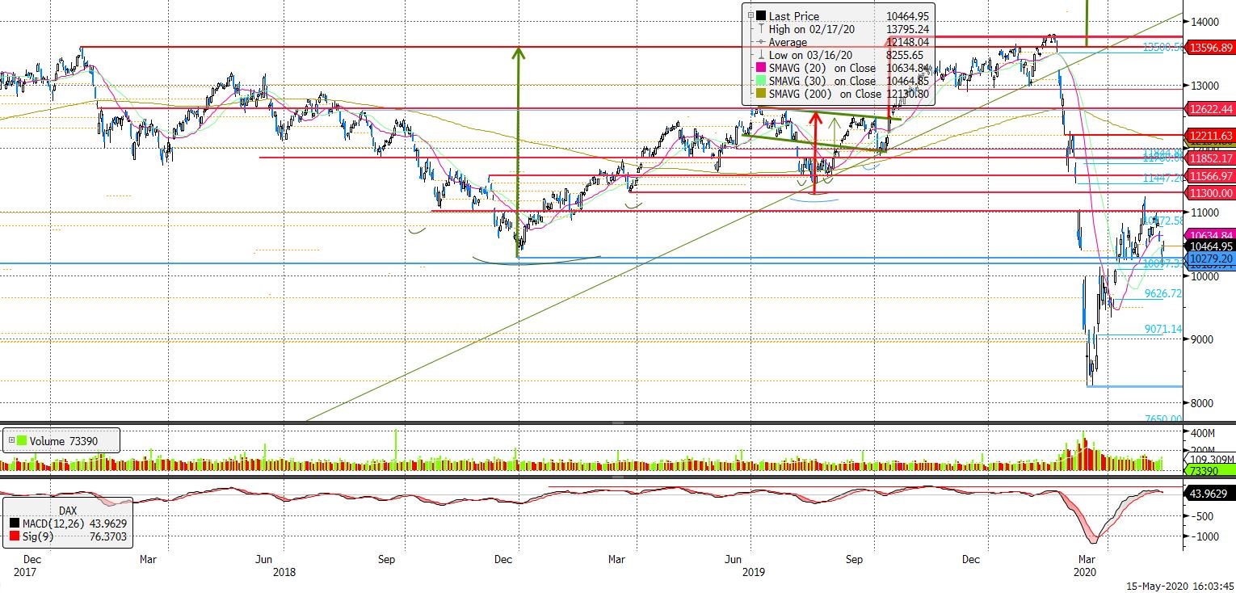This screenshot has height=593, width=1236.
Task: Click the green Volume color swatch
Action: [22, 441]
